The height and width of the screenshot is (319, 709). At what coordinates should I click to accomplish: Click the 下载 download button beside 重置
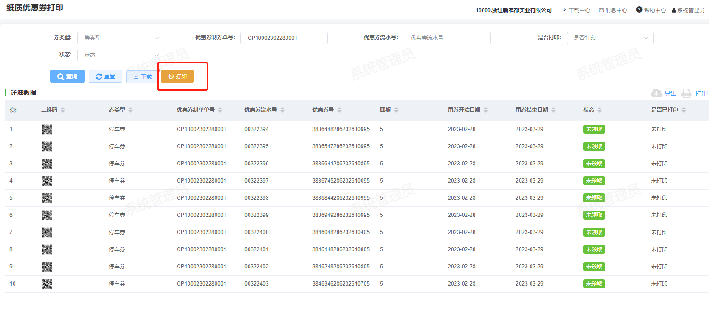pos(142,76)
